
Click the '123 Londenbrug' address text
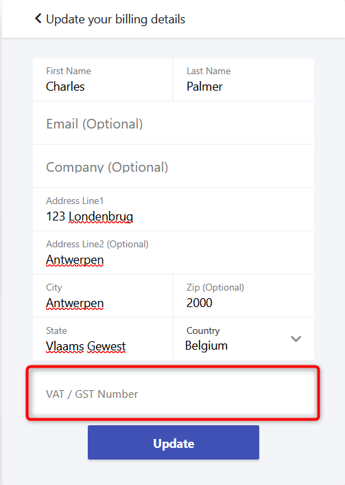pos(90,216)
